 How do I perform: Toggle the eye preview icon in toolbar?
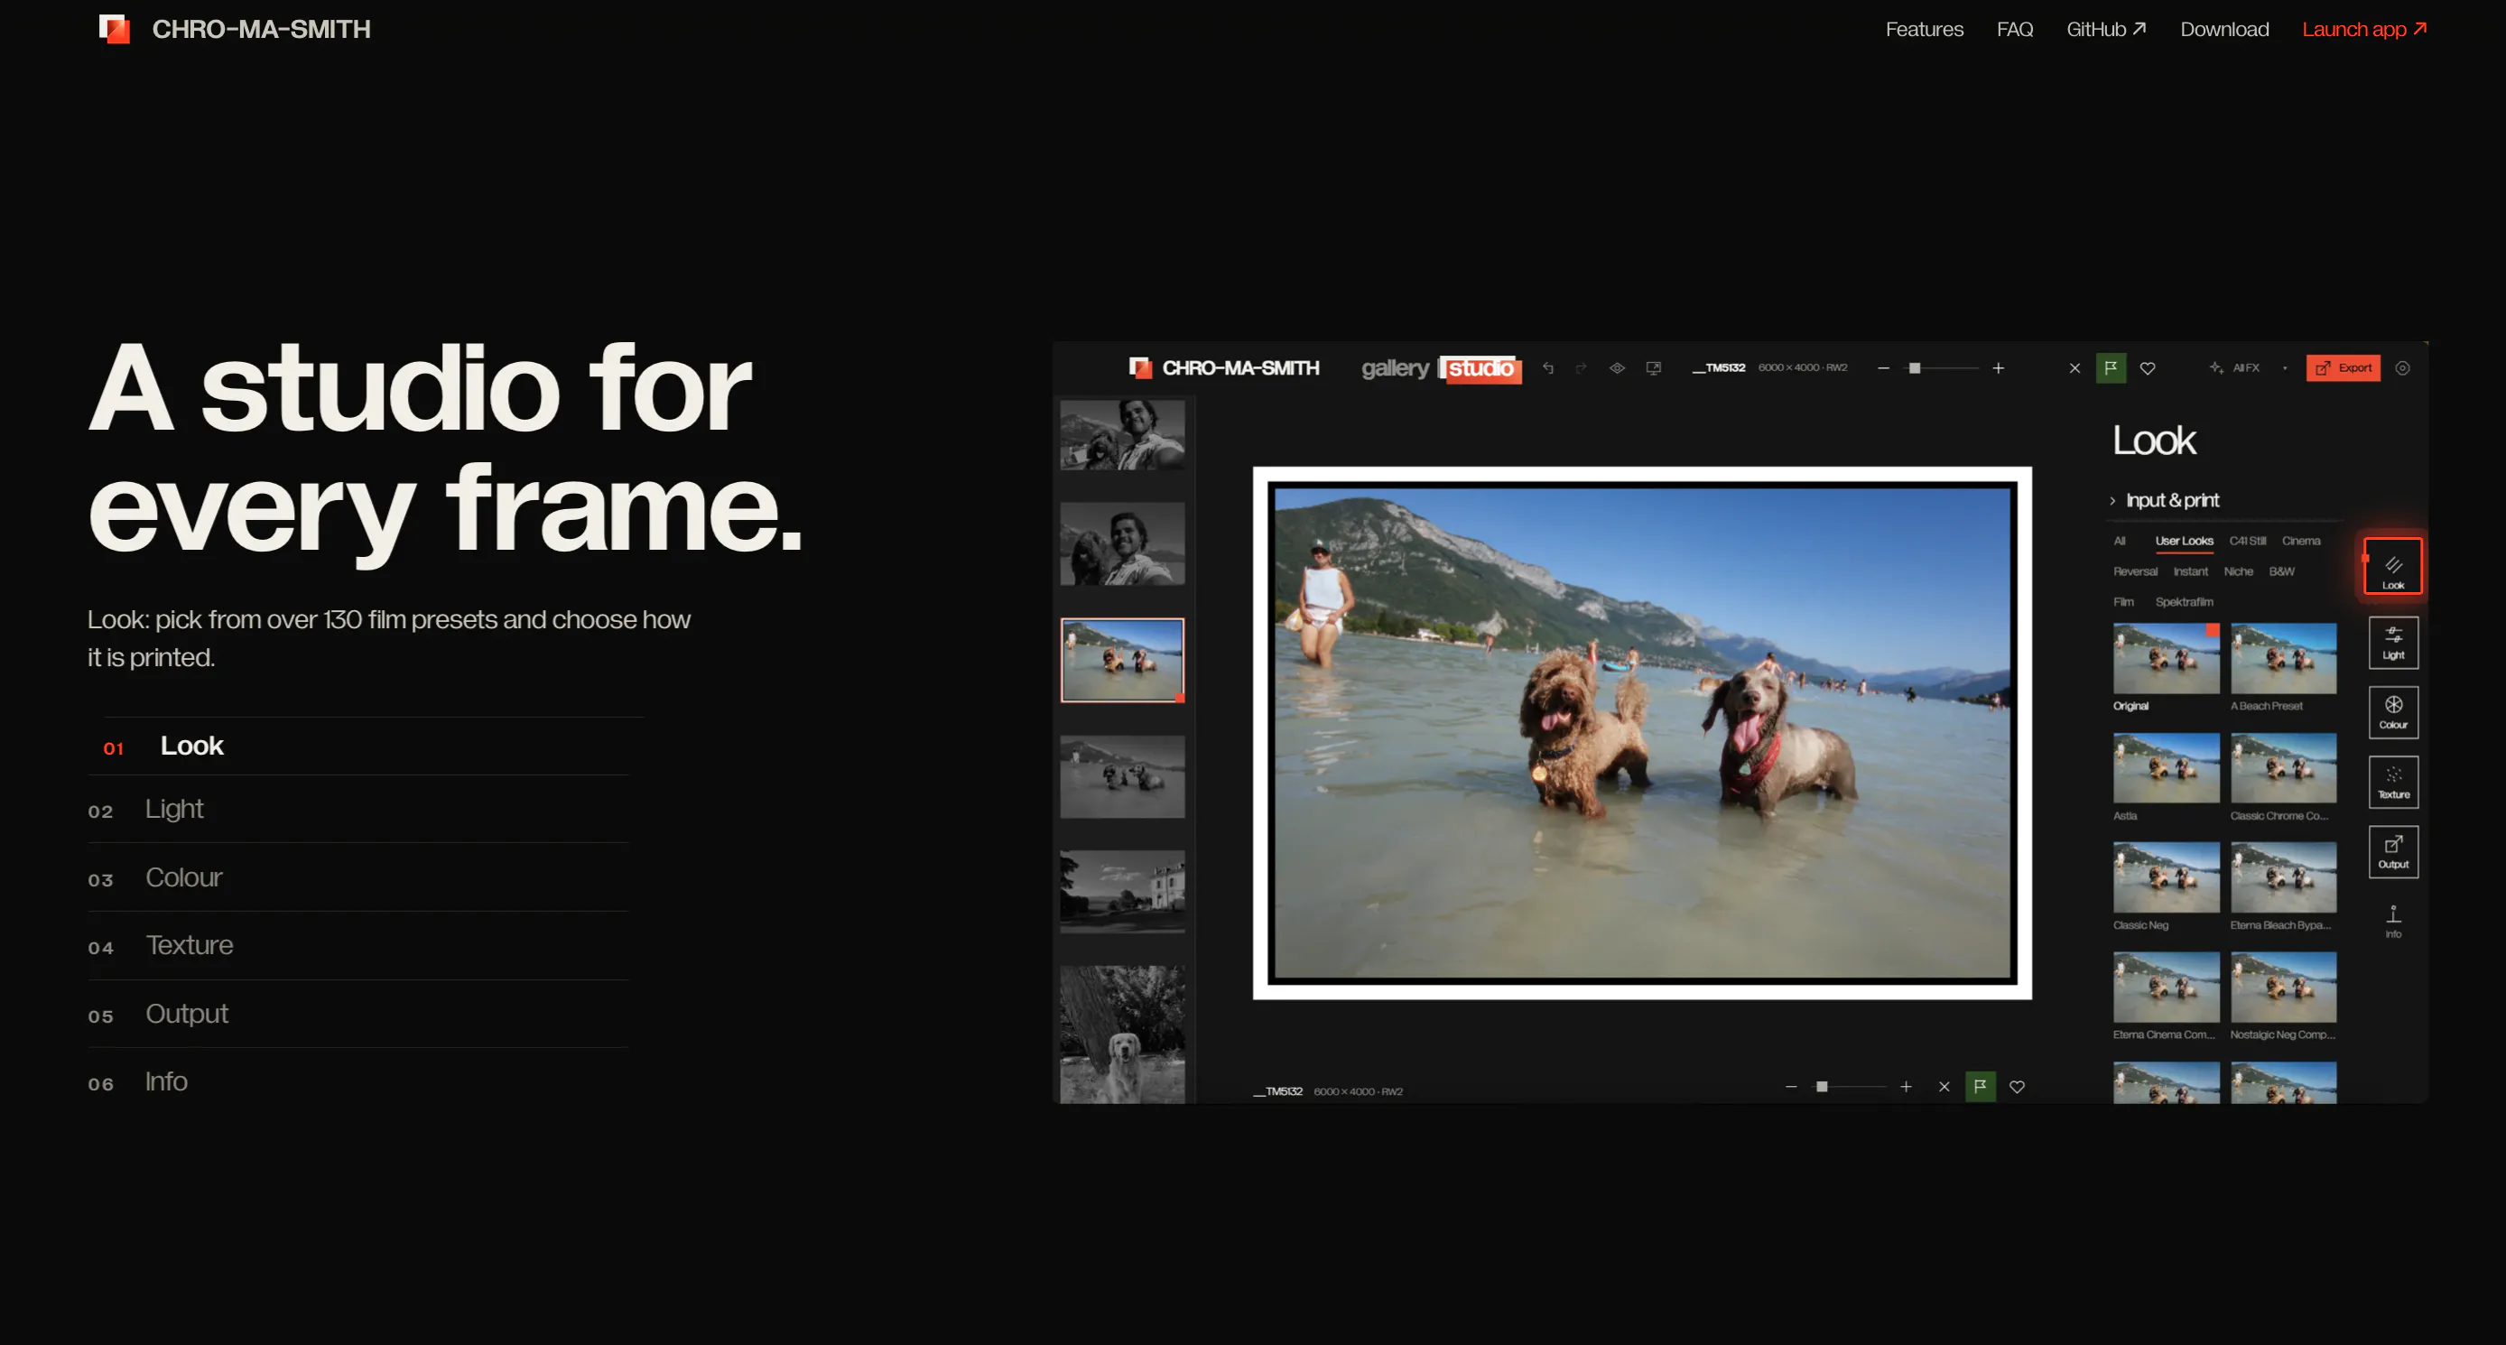(1617, 367)
